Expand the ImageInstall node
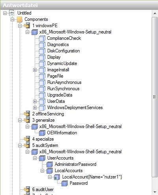Image resolution: width=158 pixels, height=195 pixels. (x=35, y=70)
